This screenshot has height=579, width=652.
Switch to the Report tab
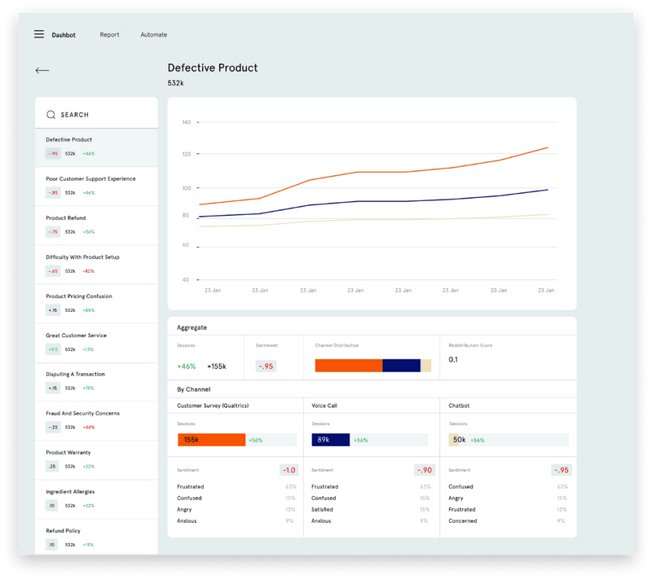[x=109, y=35]
